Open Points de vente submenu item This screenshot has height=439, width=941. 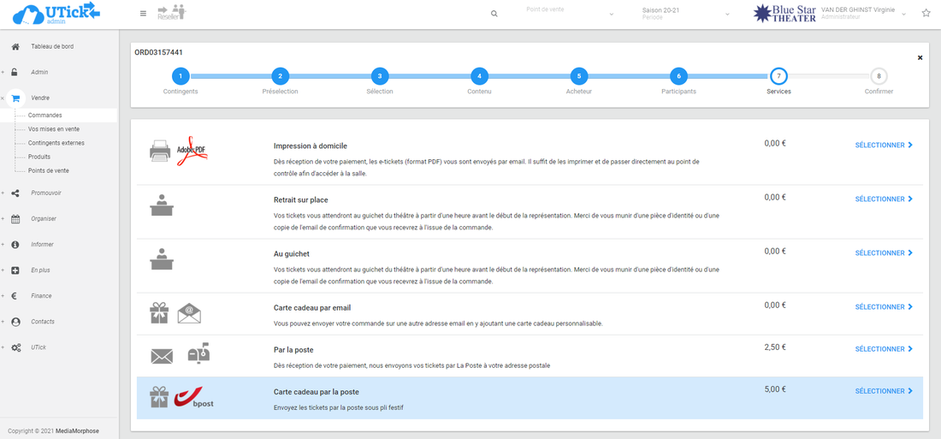click(x=49, y=171)
